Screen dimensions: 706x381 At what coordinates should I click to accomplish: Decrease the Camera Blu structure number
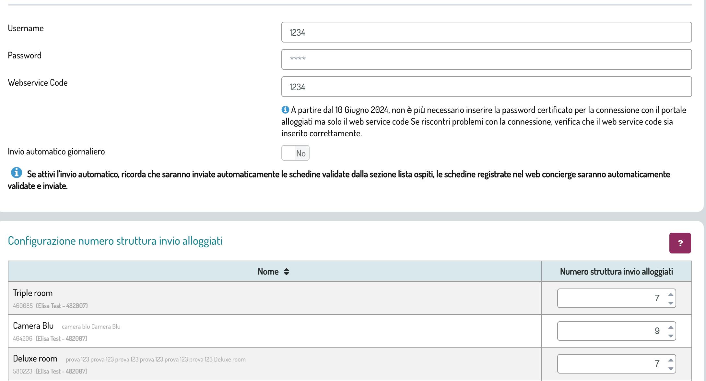[x=671, y=336]
